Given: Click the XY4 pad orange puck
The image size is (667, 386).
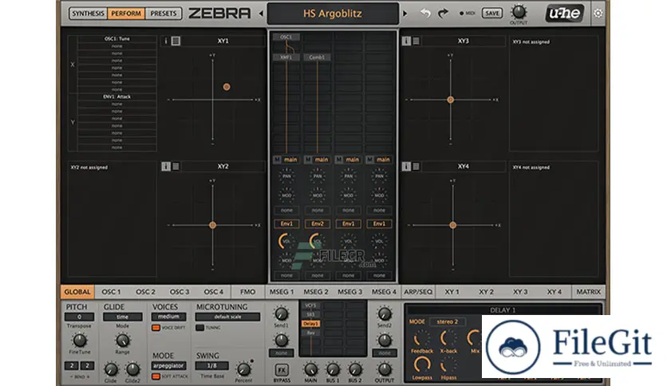Looking at the screenshot, I should point(453,225).
